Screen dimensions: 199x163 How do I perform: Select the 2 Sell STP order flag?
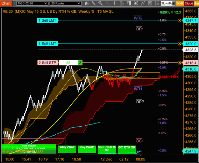tap(48, 63)
